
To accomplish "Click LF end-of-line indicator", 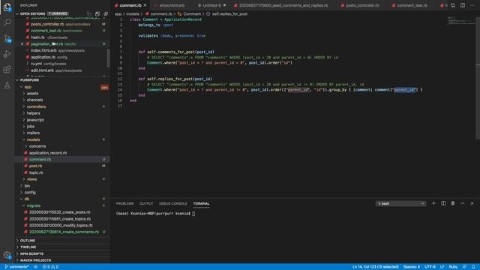I will 442,267.
